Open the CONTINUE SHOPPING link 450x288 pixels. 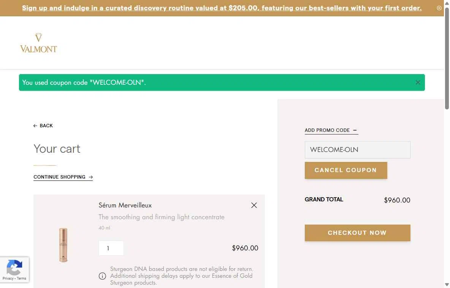click(x=63, y=177)
